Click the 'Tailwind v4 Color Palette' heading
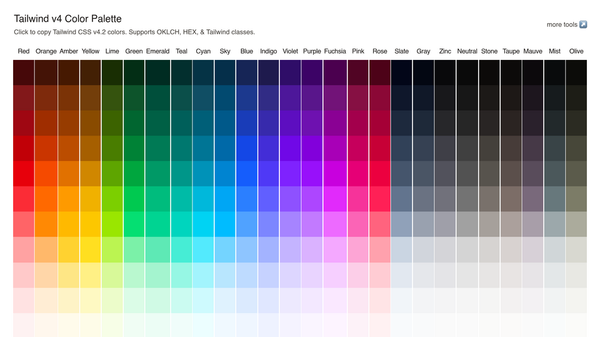 [67, 19]
